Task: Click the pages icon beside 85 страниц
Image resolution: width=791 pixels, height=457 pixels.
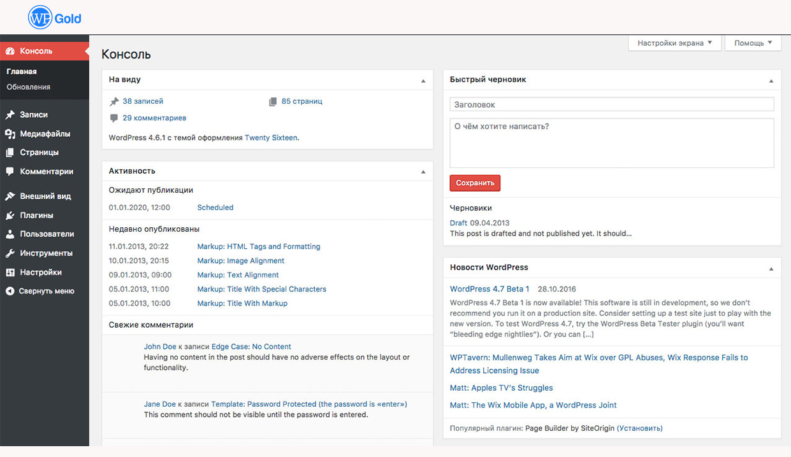Action: [x=273, y=101]
